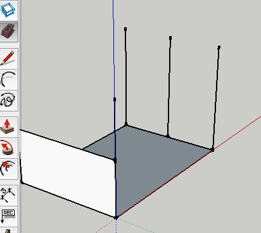Select the Offset tool
This screenshot has width=261, height=233.
8,169
